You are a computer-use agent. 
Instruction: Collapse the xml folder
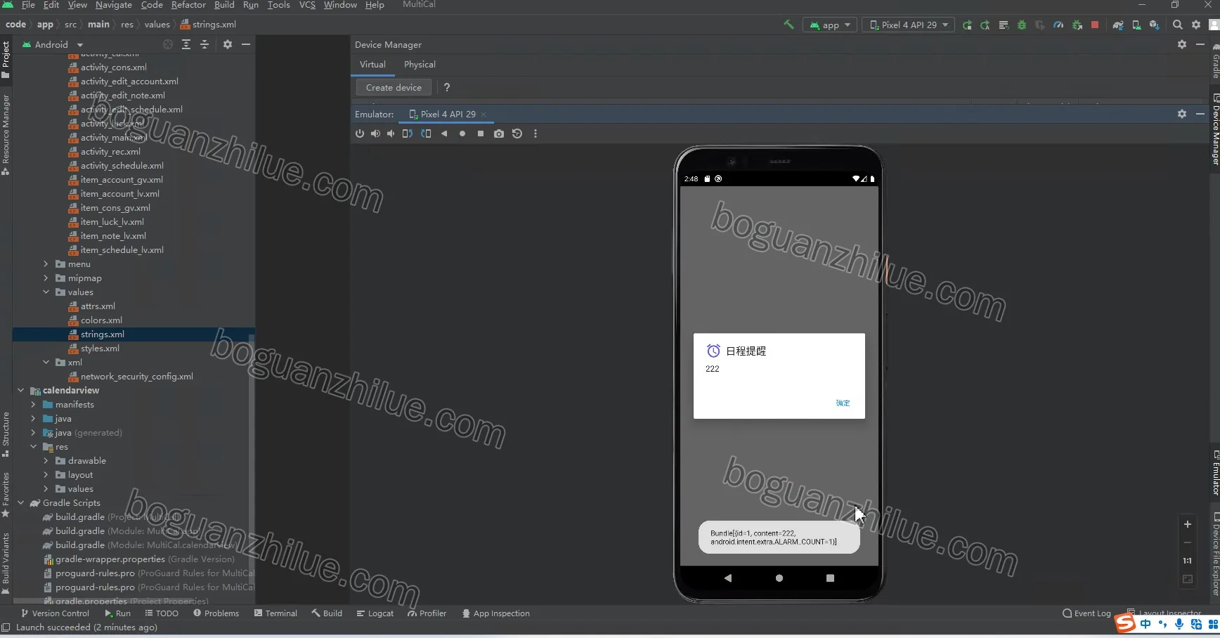[46, 363]
